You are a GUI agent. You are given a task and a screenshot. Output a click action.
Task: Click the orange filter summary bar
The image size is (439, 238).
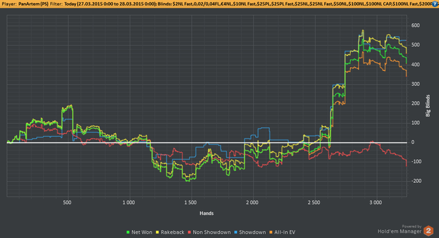pyautogui.click(x=219, y=4)
